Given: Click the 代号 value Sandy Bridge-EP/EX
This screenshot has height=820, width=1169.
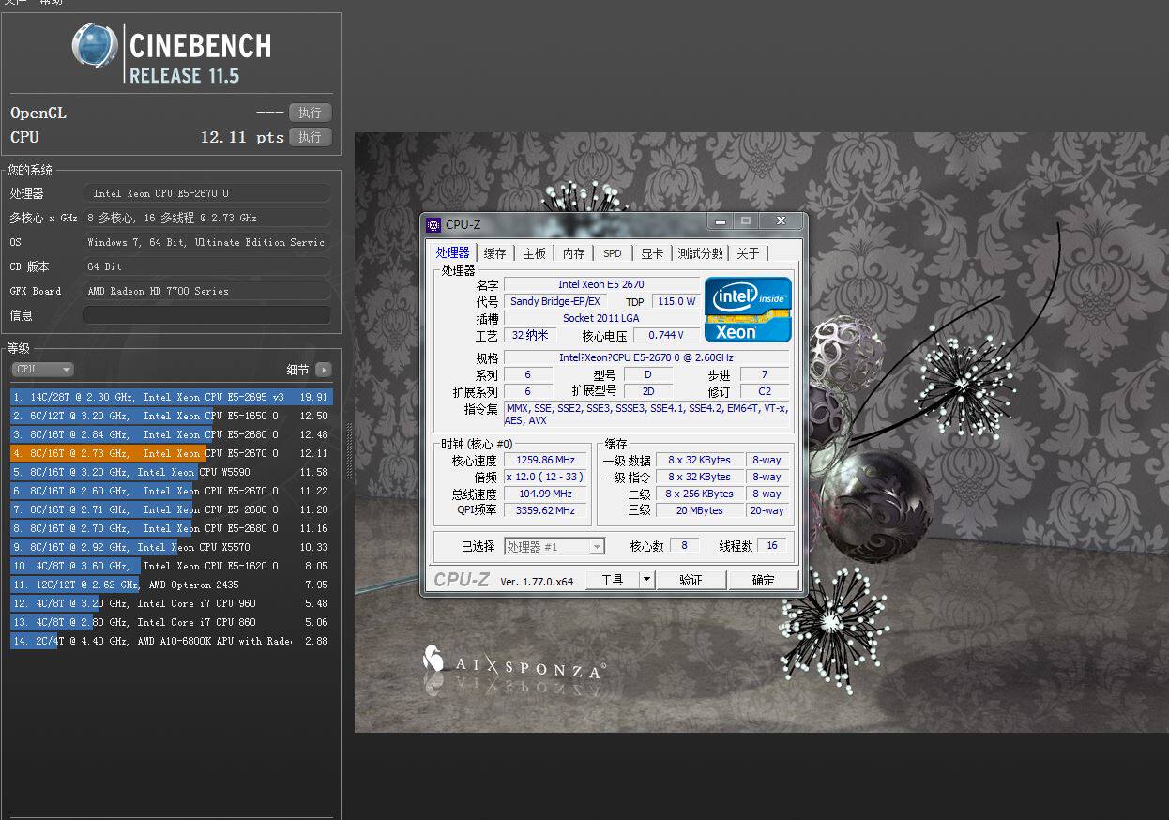Looking at the screenshot, I should 555,301.
